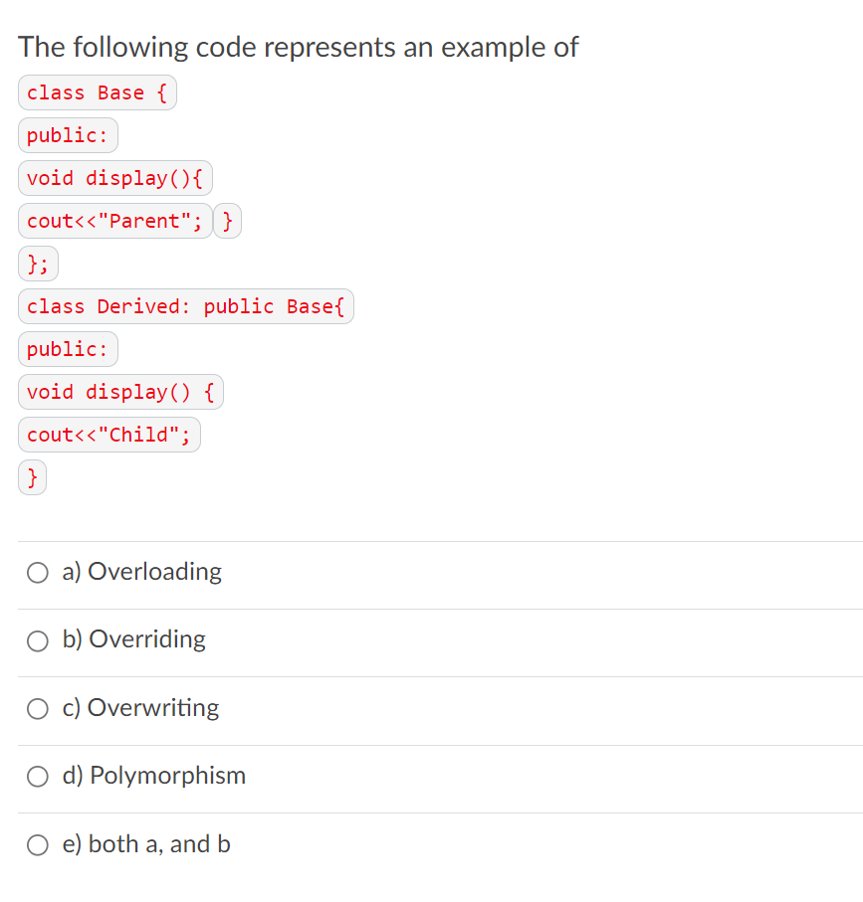Select radio button for option c) Overwriting

[x=37, y=708]
